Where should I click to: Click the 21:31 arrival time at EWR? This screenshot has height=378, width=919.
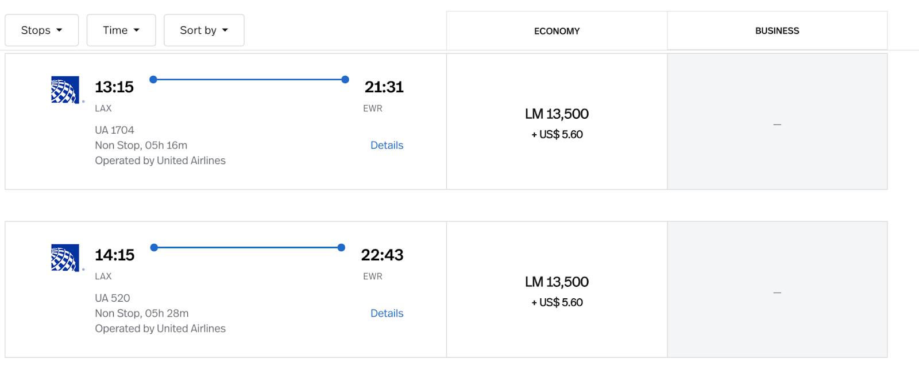tap(384, 87)
